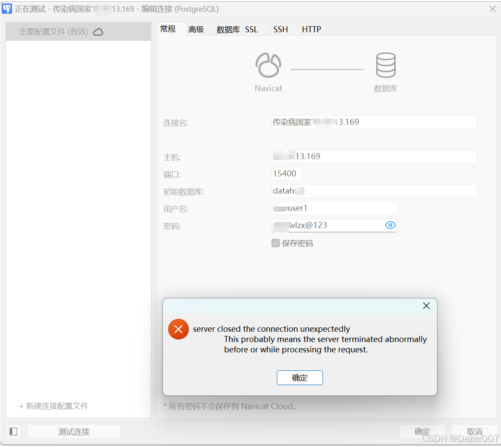501x447 pixels.
Task: Switch to the SSH tab
Action: (x=280, y=29)
